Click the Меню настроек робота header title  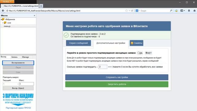click(107, 26)
